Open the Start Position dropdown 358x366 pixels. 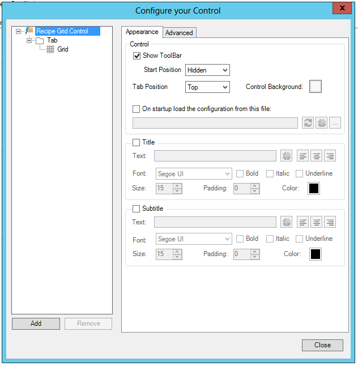[x=207, y=70]
